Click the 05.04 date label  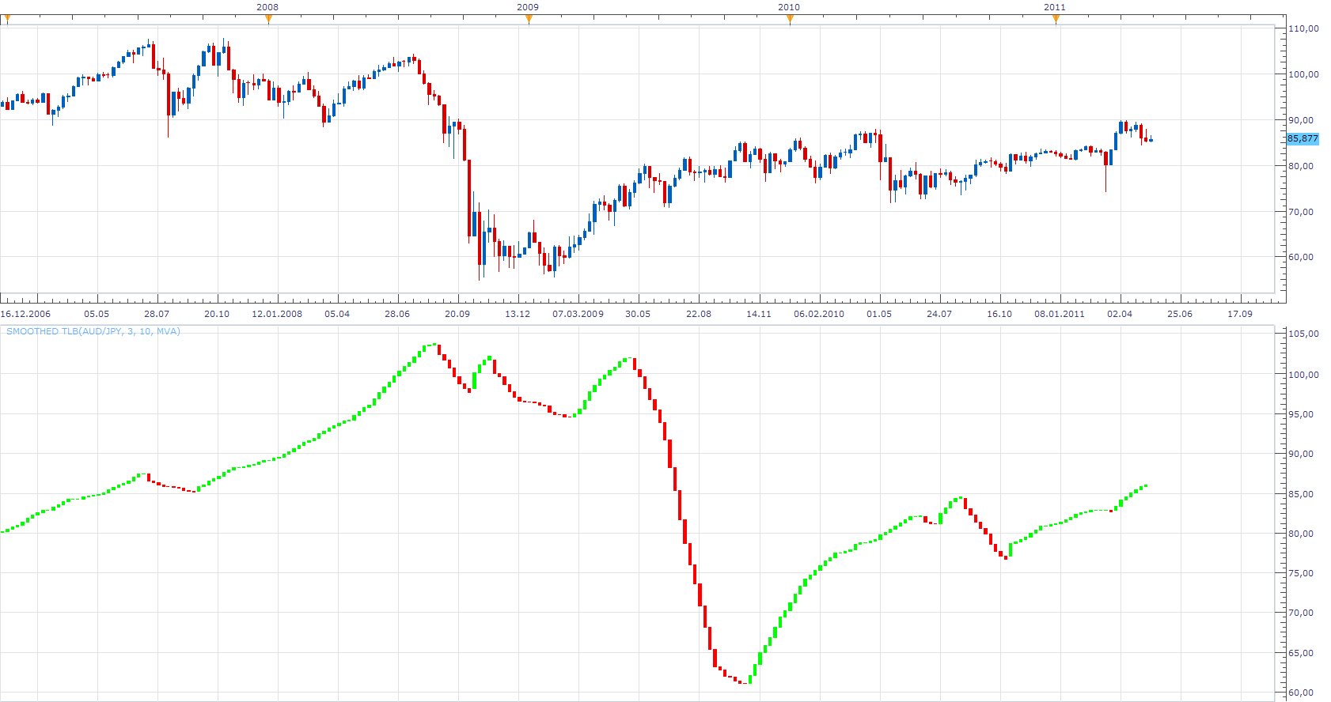[x=337, y=314]
